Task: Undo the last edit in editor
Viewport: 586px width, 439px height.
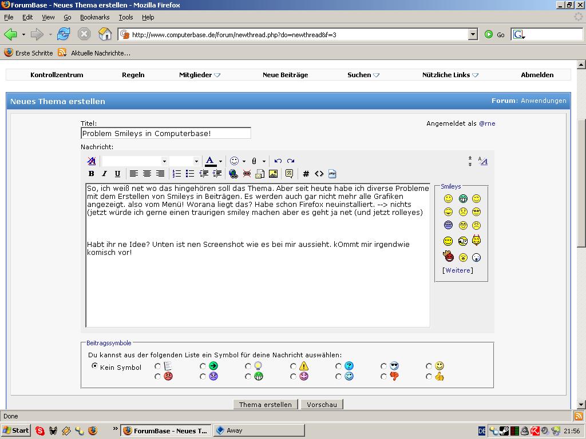Action: [278, 161]
